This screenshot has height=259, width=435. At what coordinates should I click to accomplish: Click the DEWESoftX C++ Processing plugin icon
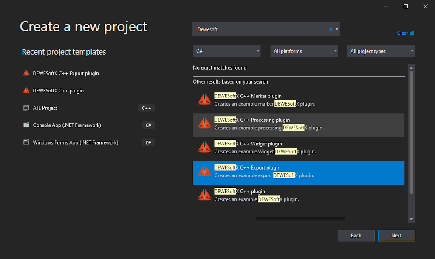[204, 123]
